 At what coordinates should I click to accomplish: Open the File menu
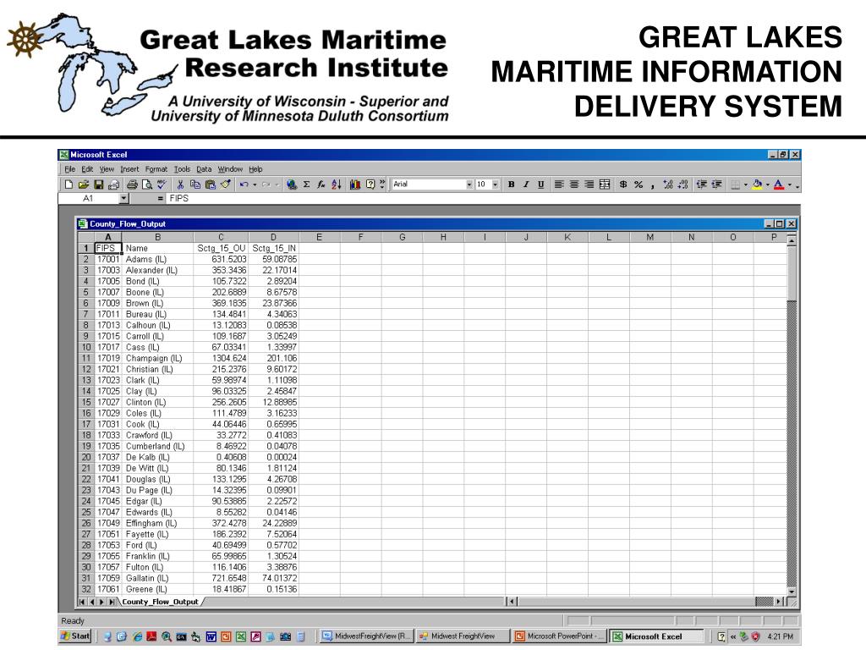(70, 169)
